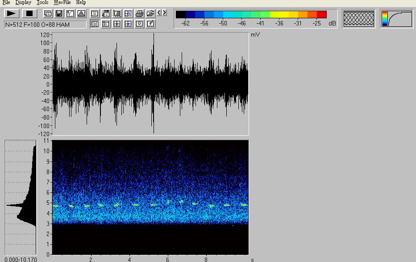This screenshot has height=262, width=416.
Task: Click the red segment of dB color scale
Action: pos(322,15)
